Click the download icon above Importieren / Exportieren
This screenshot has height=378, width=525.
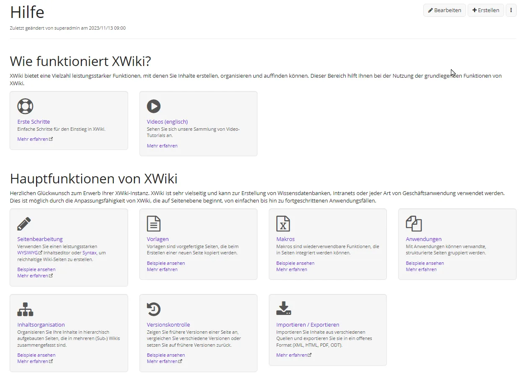(283, 309)
